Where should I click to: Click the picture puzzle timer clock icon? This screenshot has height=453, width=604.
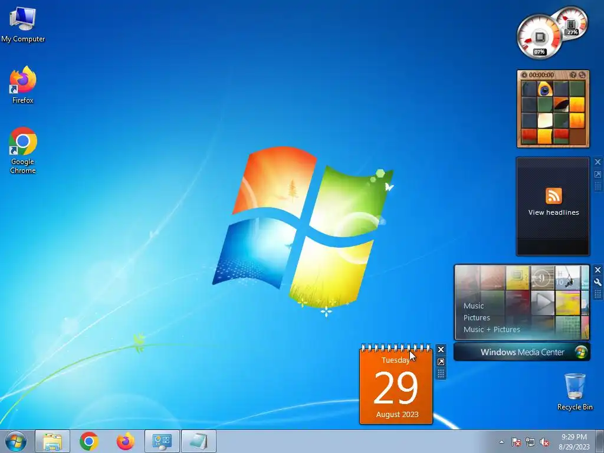click(x=524, y=75)
